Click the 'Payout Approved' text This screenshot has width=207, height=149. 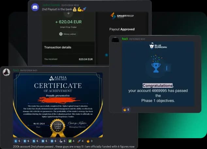[x=122, y=29]
